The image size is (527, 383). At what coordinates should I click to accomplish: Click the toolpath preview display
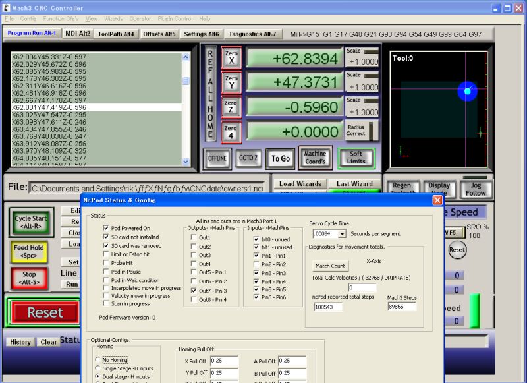coord(439,109)
